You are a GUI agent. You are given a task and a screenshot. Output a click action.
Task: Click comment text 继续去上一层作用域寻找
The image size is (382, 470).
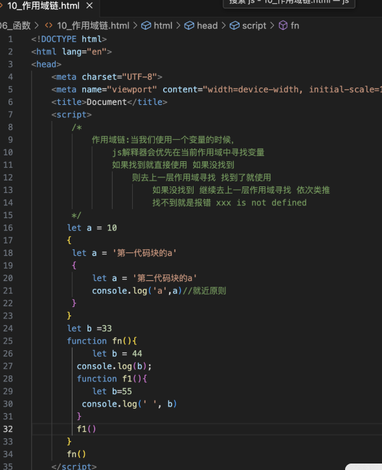click(245, 190)
